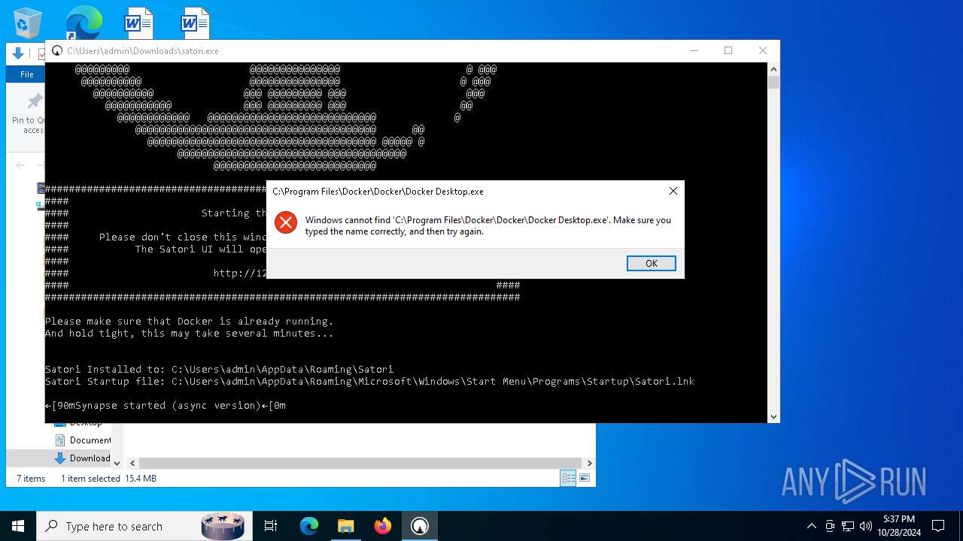Viewport: 963px width, 541px height.
Task: Click the blue down arrow in Explorer title bar
Action: pos(18,53)
